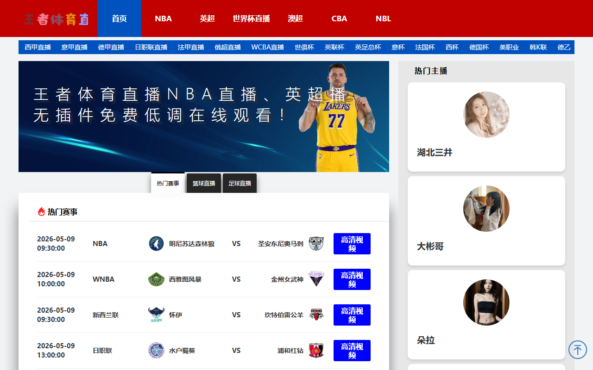
Task: Open the 意甲直播 link
Action: (74, 47)
